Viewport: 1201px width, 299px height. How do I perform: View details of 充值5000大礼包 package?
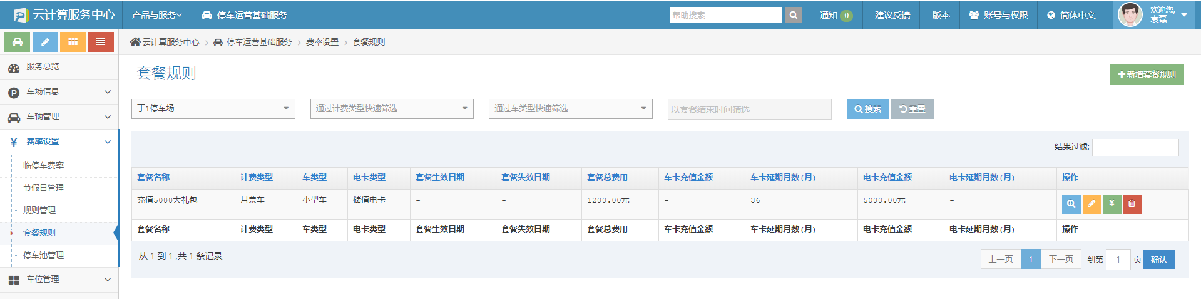coord(1071,204)
